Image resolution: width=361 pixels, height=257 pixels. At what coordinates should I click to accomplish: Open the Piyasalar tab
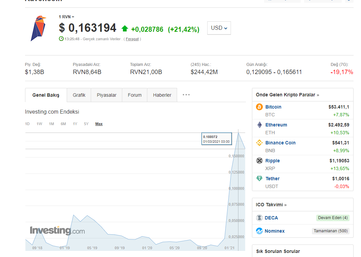107,95
